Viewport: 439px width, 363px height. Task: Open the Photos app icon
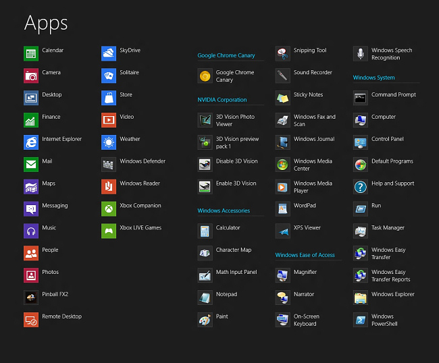(x=31, y=275)
